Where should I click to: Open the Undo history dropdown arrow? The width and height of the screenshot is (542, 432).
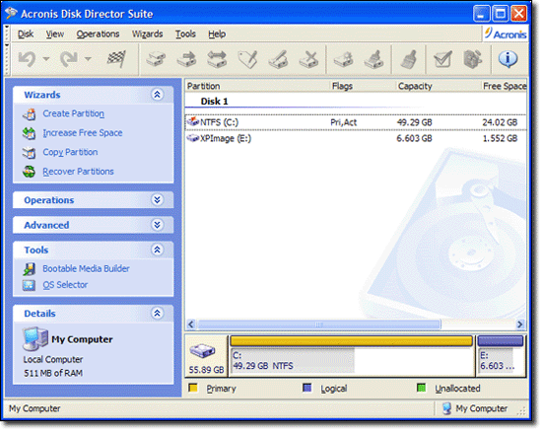[46, 59]
